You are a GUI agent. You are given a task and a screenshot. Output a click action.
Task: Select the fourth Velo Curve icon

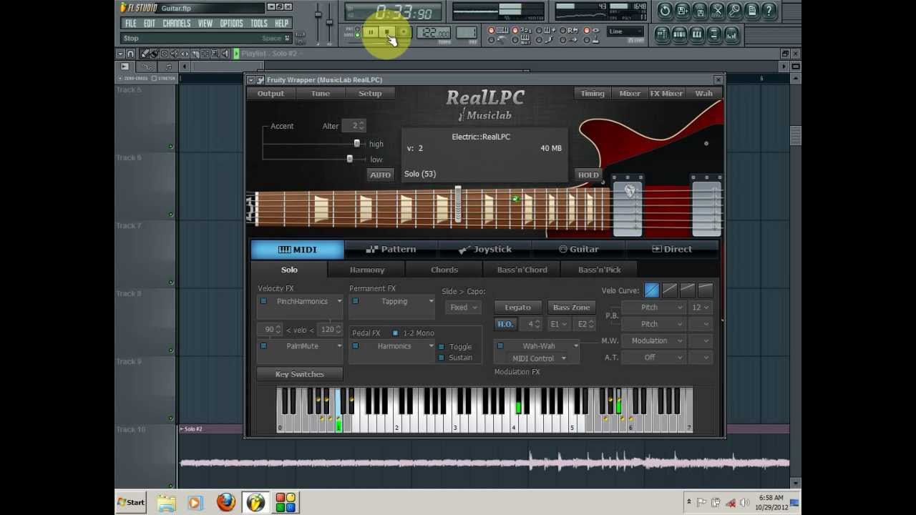[705, 290]
